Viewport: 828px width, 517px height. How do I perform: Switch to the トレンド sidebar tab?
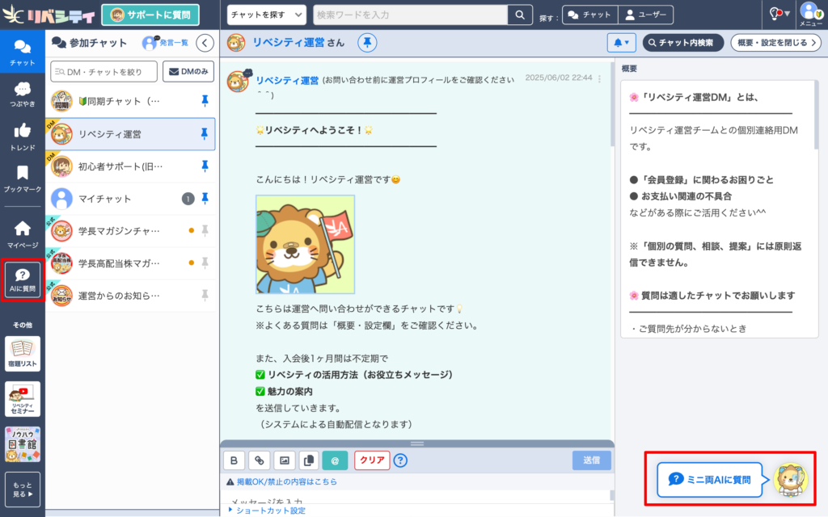pos(23,136)
